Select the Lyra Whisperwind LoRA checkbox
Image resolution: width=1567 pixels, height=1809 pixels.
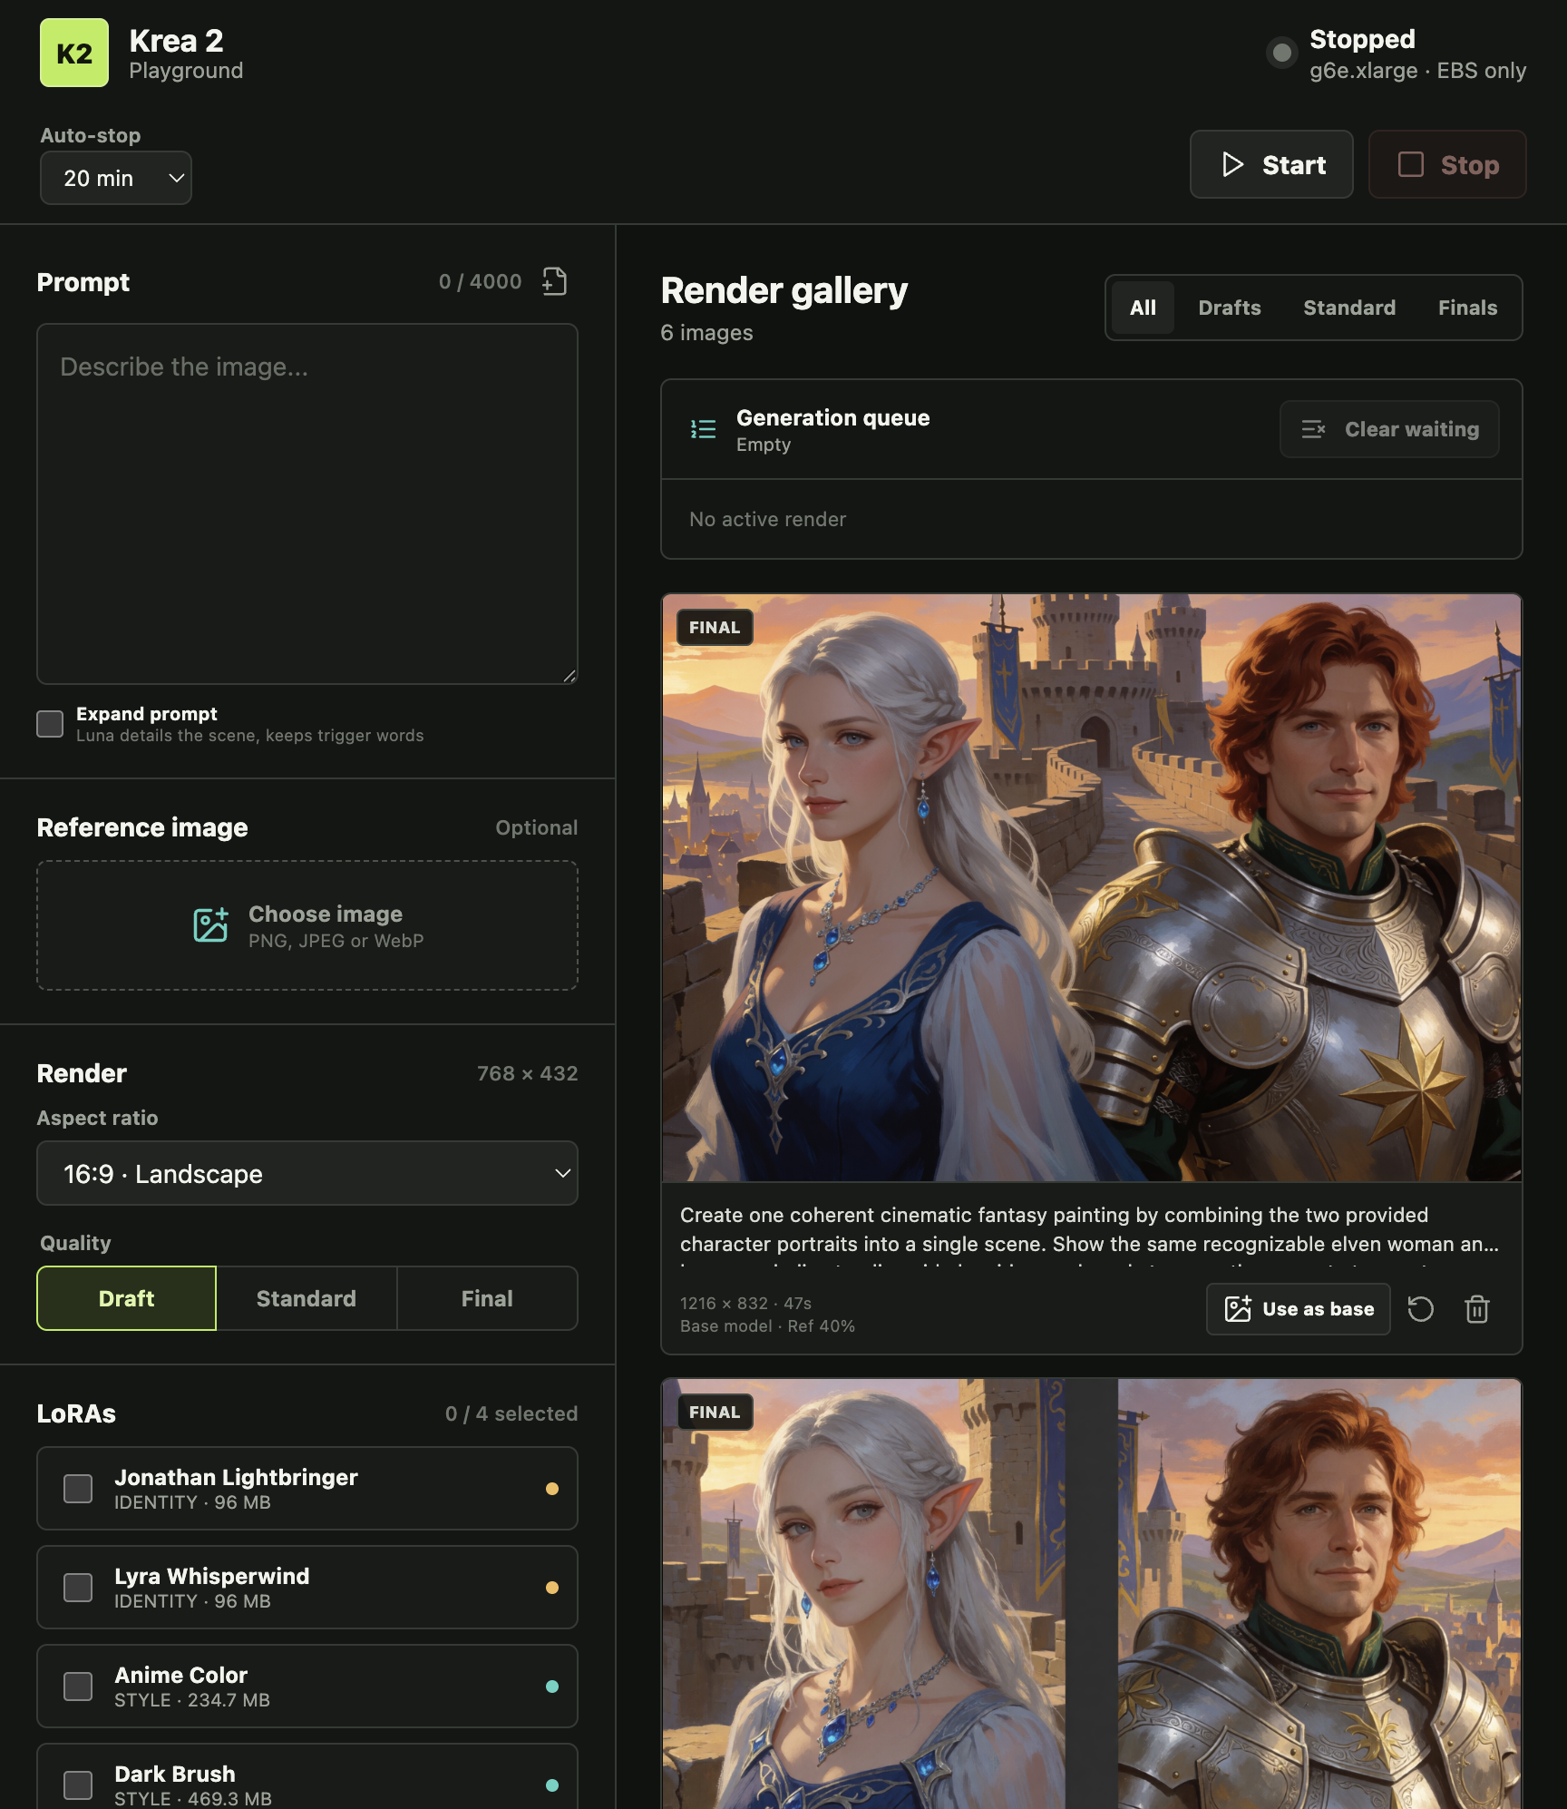tap(78, 1588)
